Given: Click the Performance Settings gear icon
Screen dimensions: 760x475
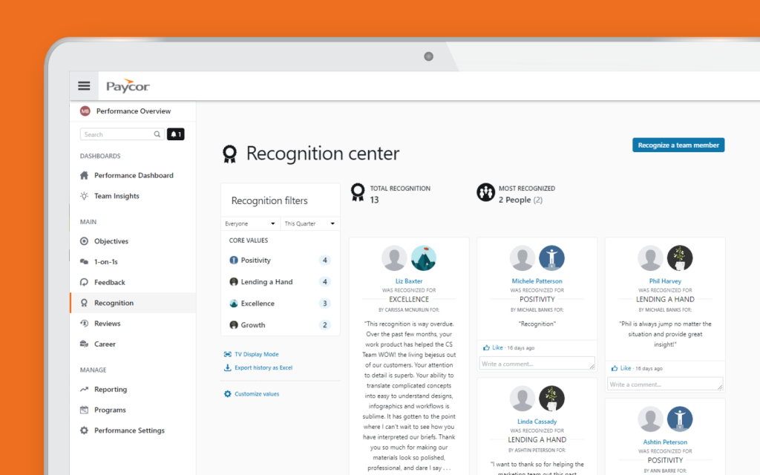Looking at the screenshot, I should pyautogui.click(x=83, y=430).
